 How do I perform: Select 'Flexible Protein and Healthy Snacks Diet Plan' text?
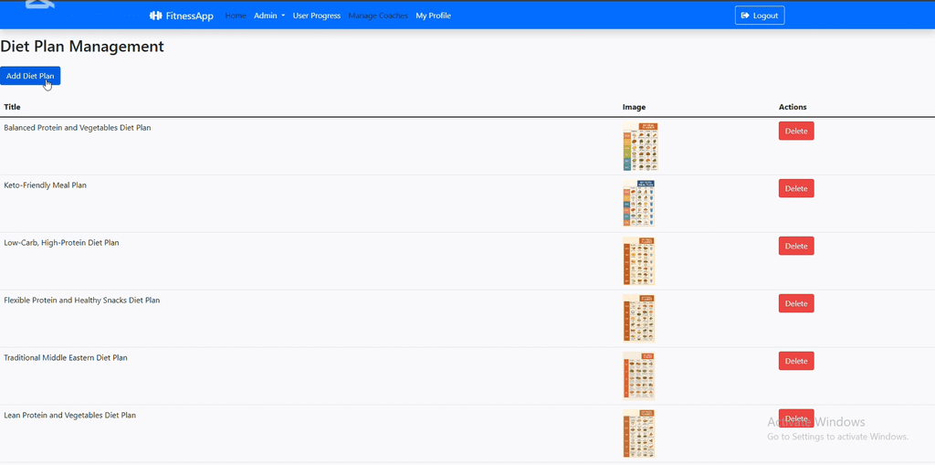81,301
